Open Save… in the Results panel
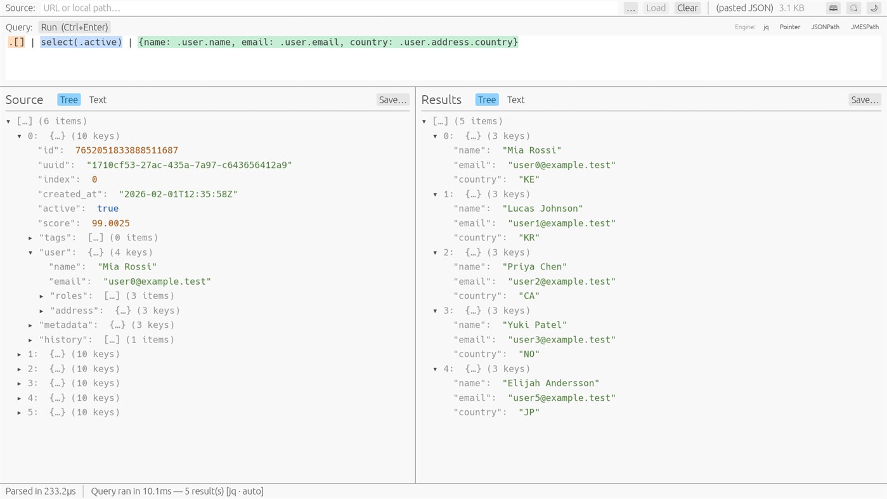 [865, 100]
